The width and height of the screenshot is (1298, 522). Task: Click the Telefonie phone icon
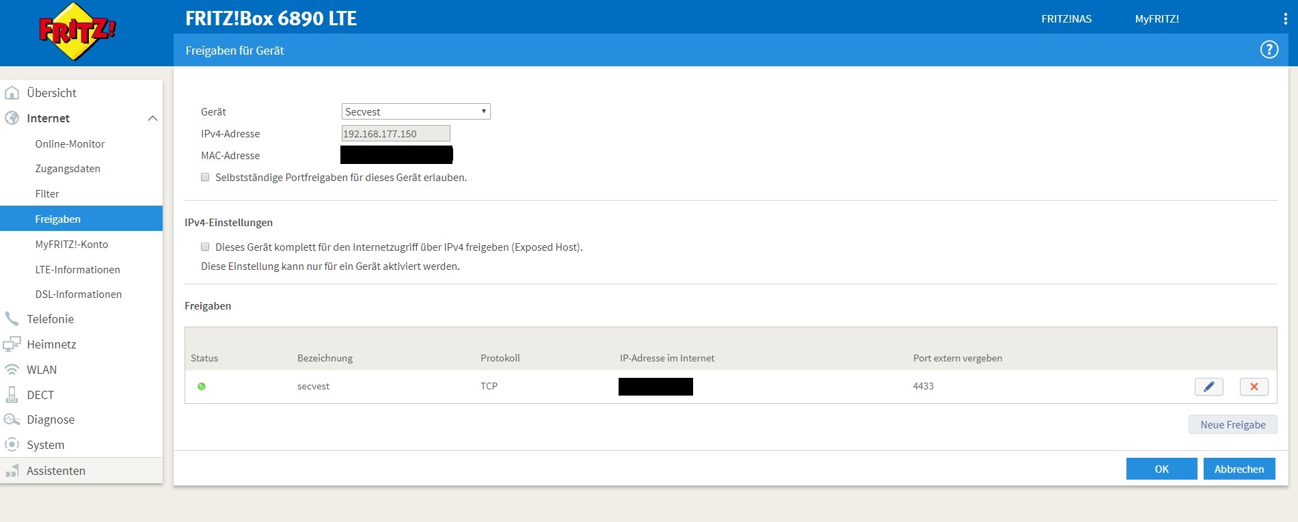[12, 319]
